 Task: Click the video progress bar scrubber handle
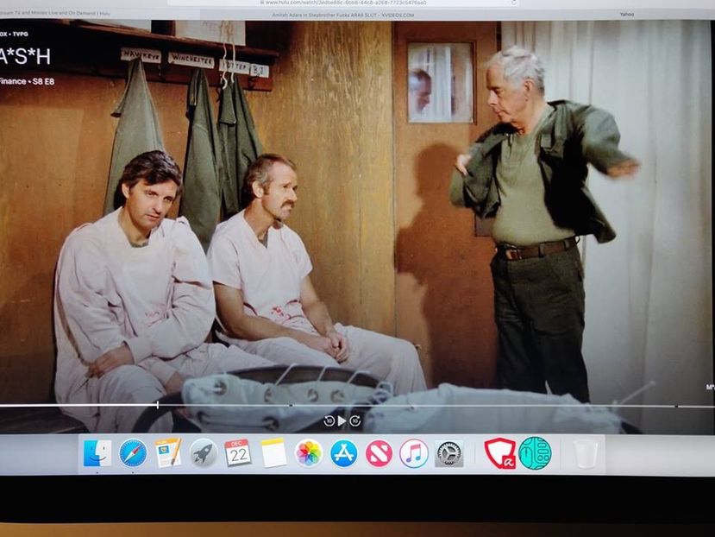(157, 405)
